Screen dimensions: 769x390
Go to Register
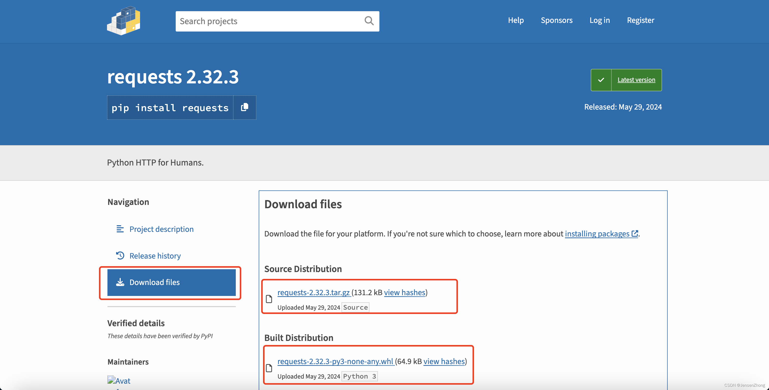coord(640,20)
